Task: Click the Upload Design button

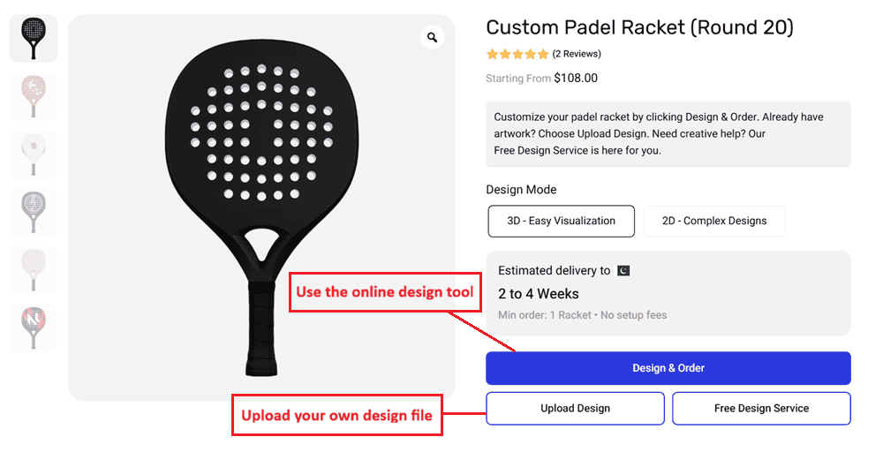Action: [575, 409]
